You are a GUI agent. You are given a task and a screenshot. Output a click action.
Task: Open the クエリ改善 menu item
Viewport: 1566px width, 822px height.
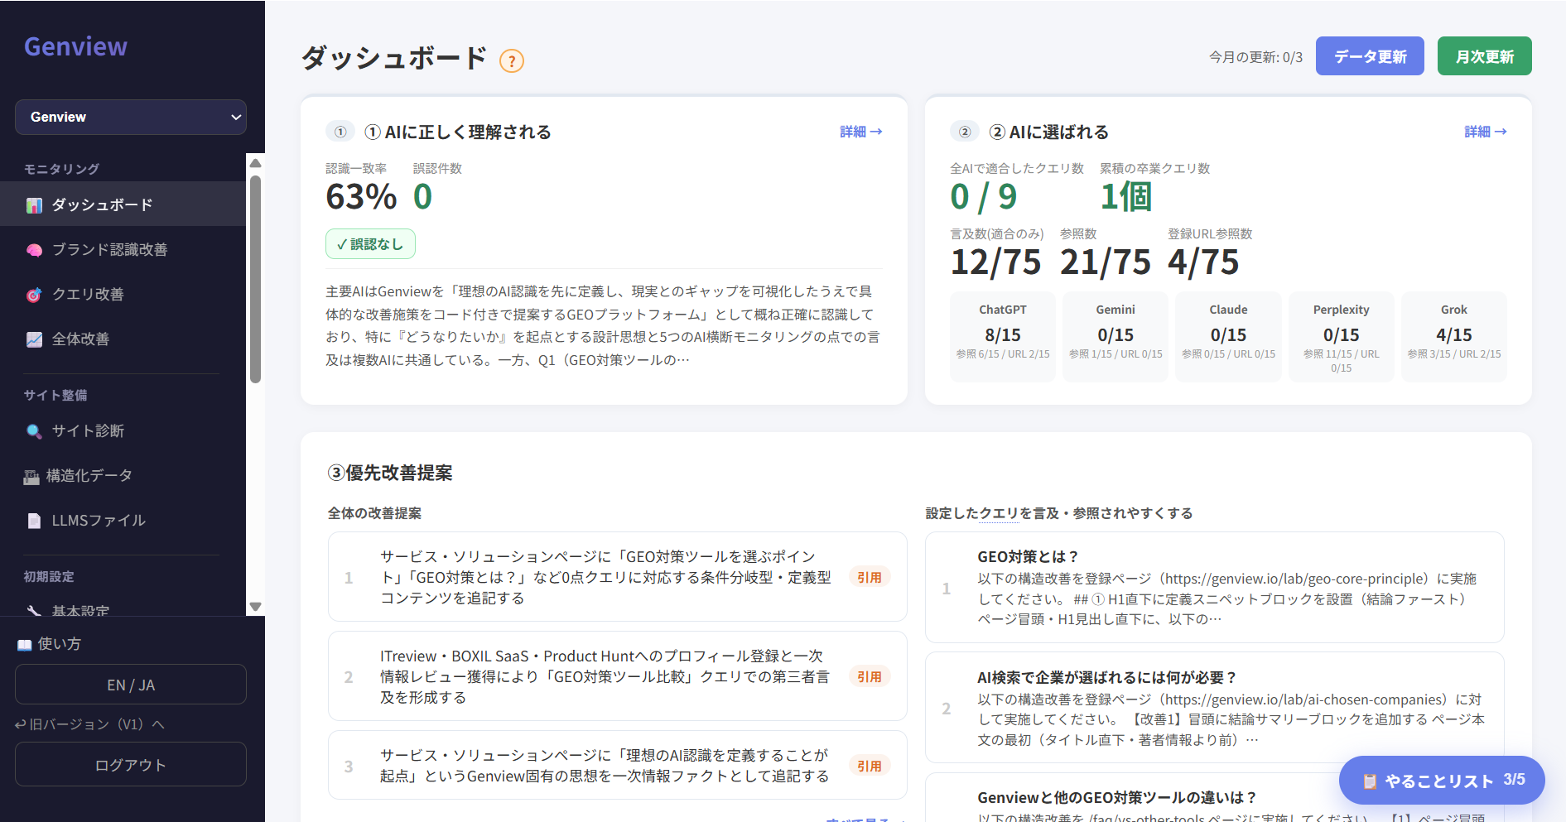(x=123, y=294)
